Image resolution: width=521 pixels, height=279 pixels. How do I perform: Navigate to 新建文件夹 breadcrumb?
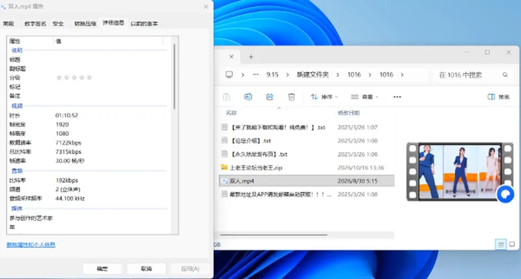coord(313,75)
